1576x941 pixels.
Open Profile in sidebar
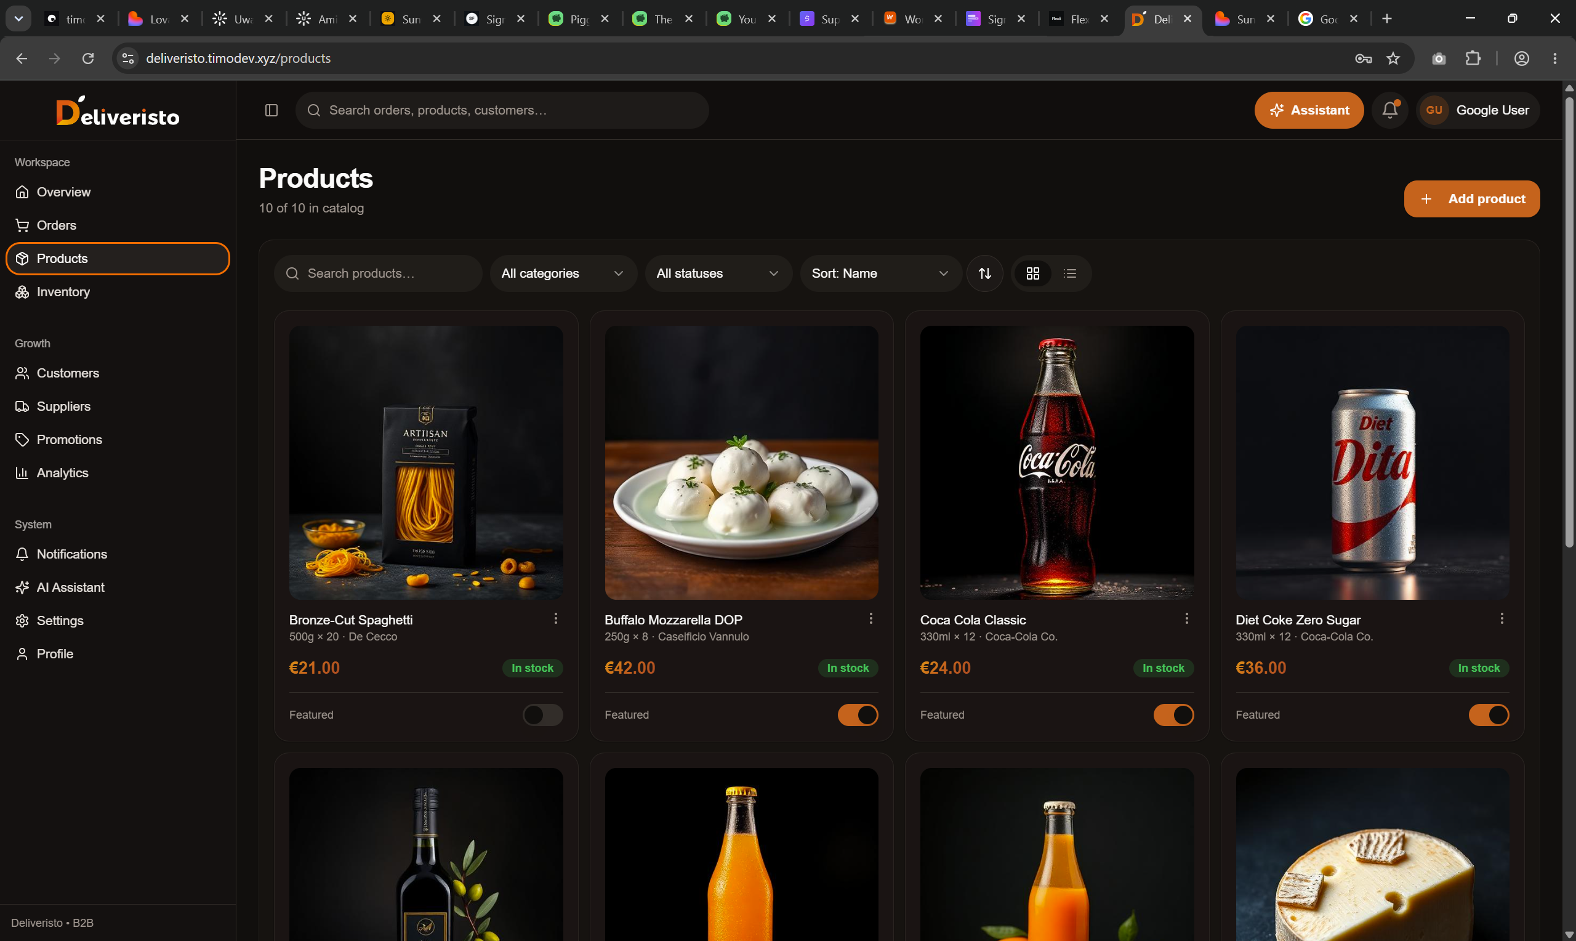coord(118,654)
